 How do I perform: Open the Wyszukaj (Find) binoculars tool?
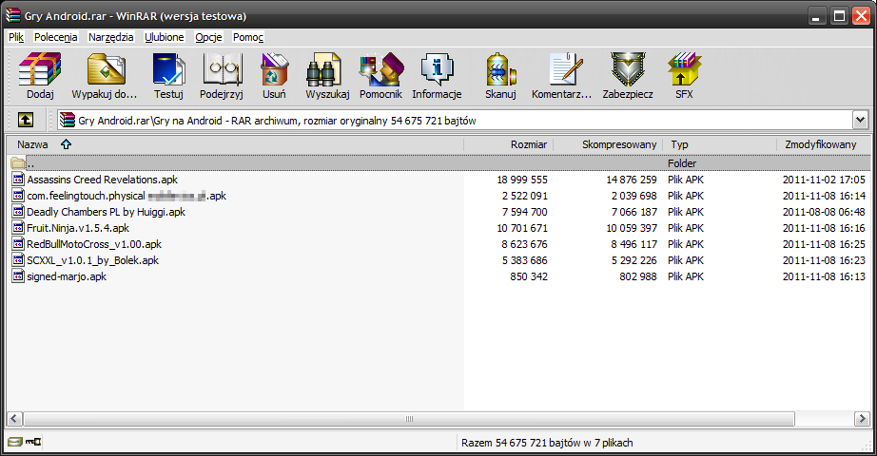[x=327, y=76]
